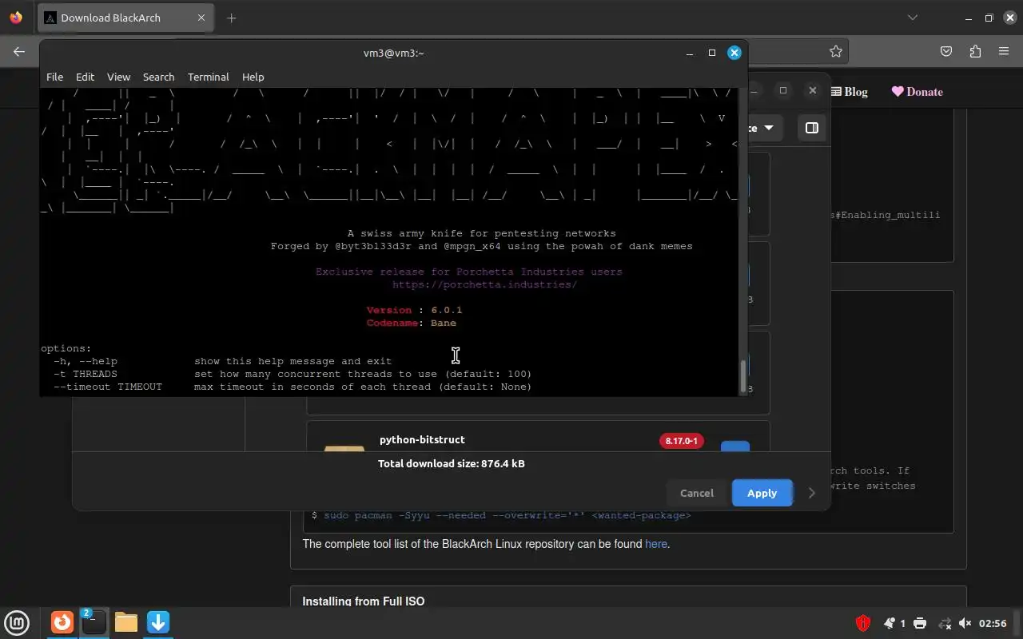Click the '-t THREADS' option line
The image size is (1023, 639).
(293, 374)
